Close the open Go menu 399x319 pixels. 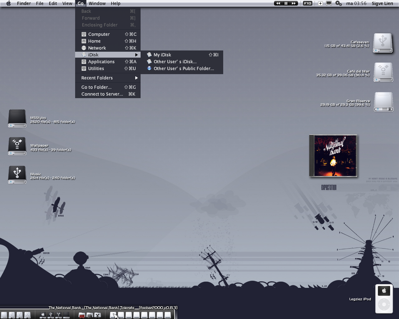80,3
